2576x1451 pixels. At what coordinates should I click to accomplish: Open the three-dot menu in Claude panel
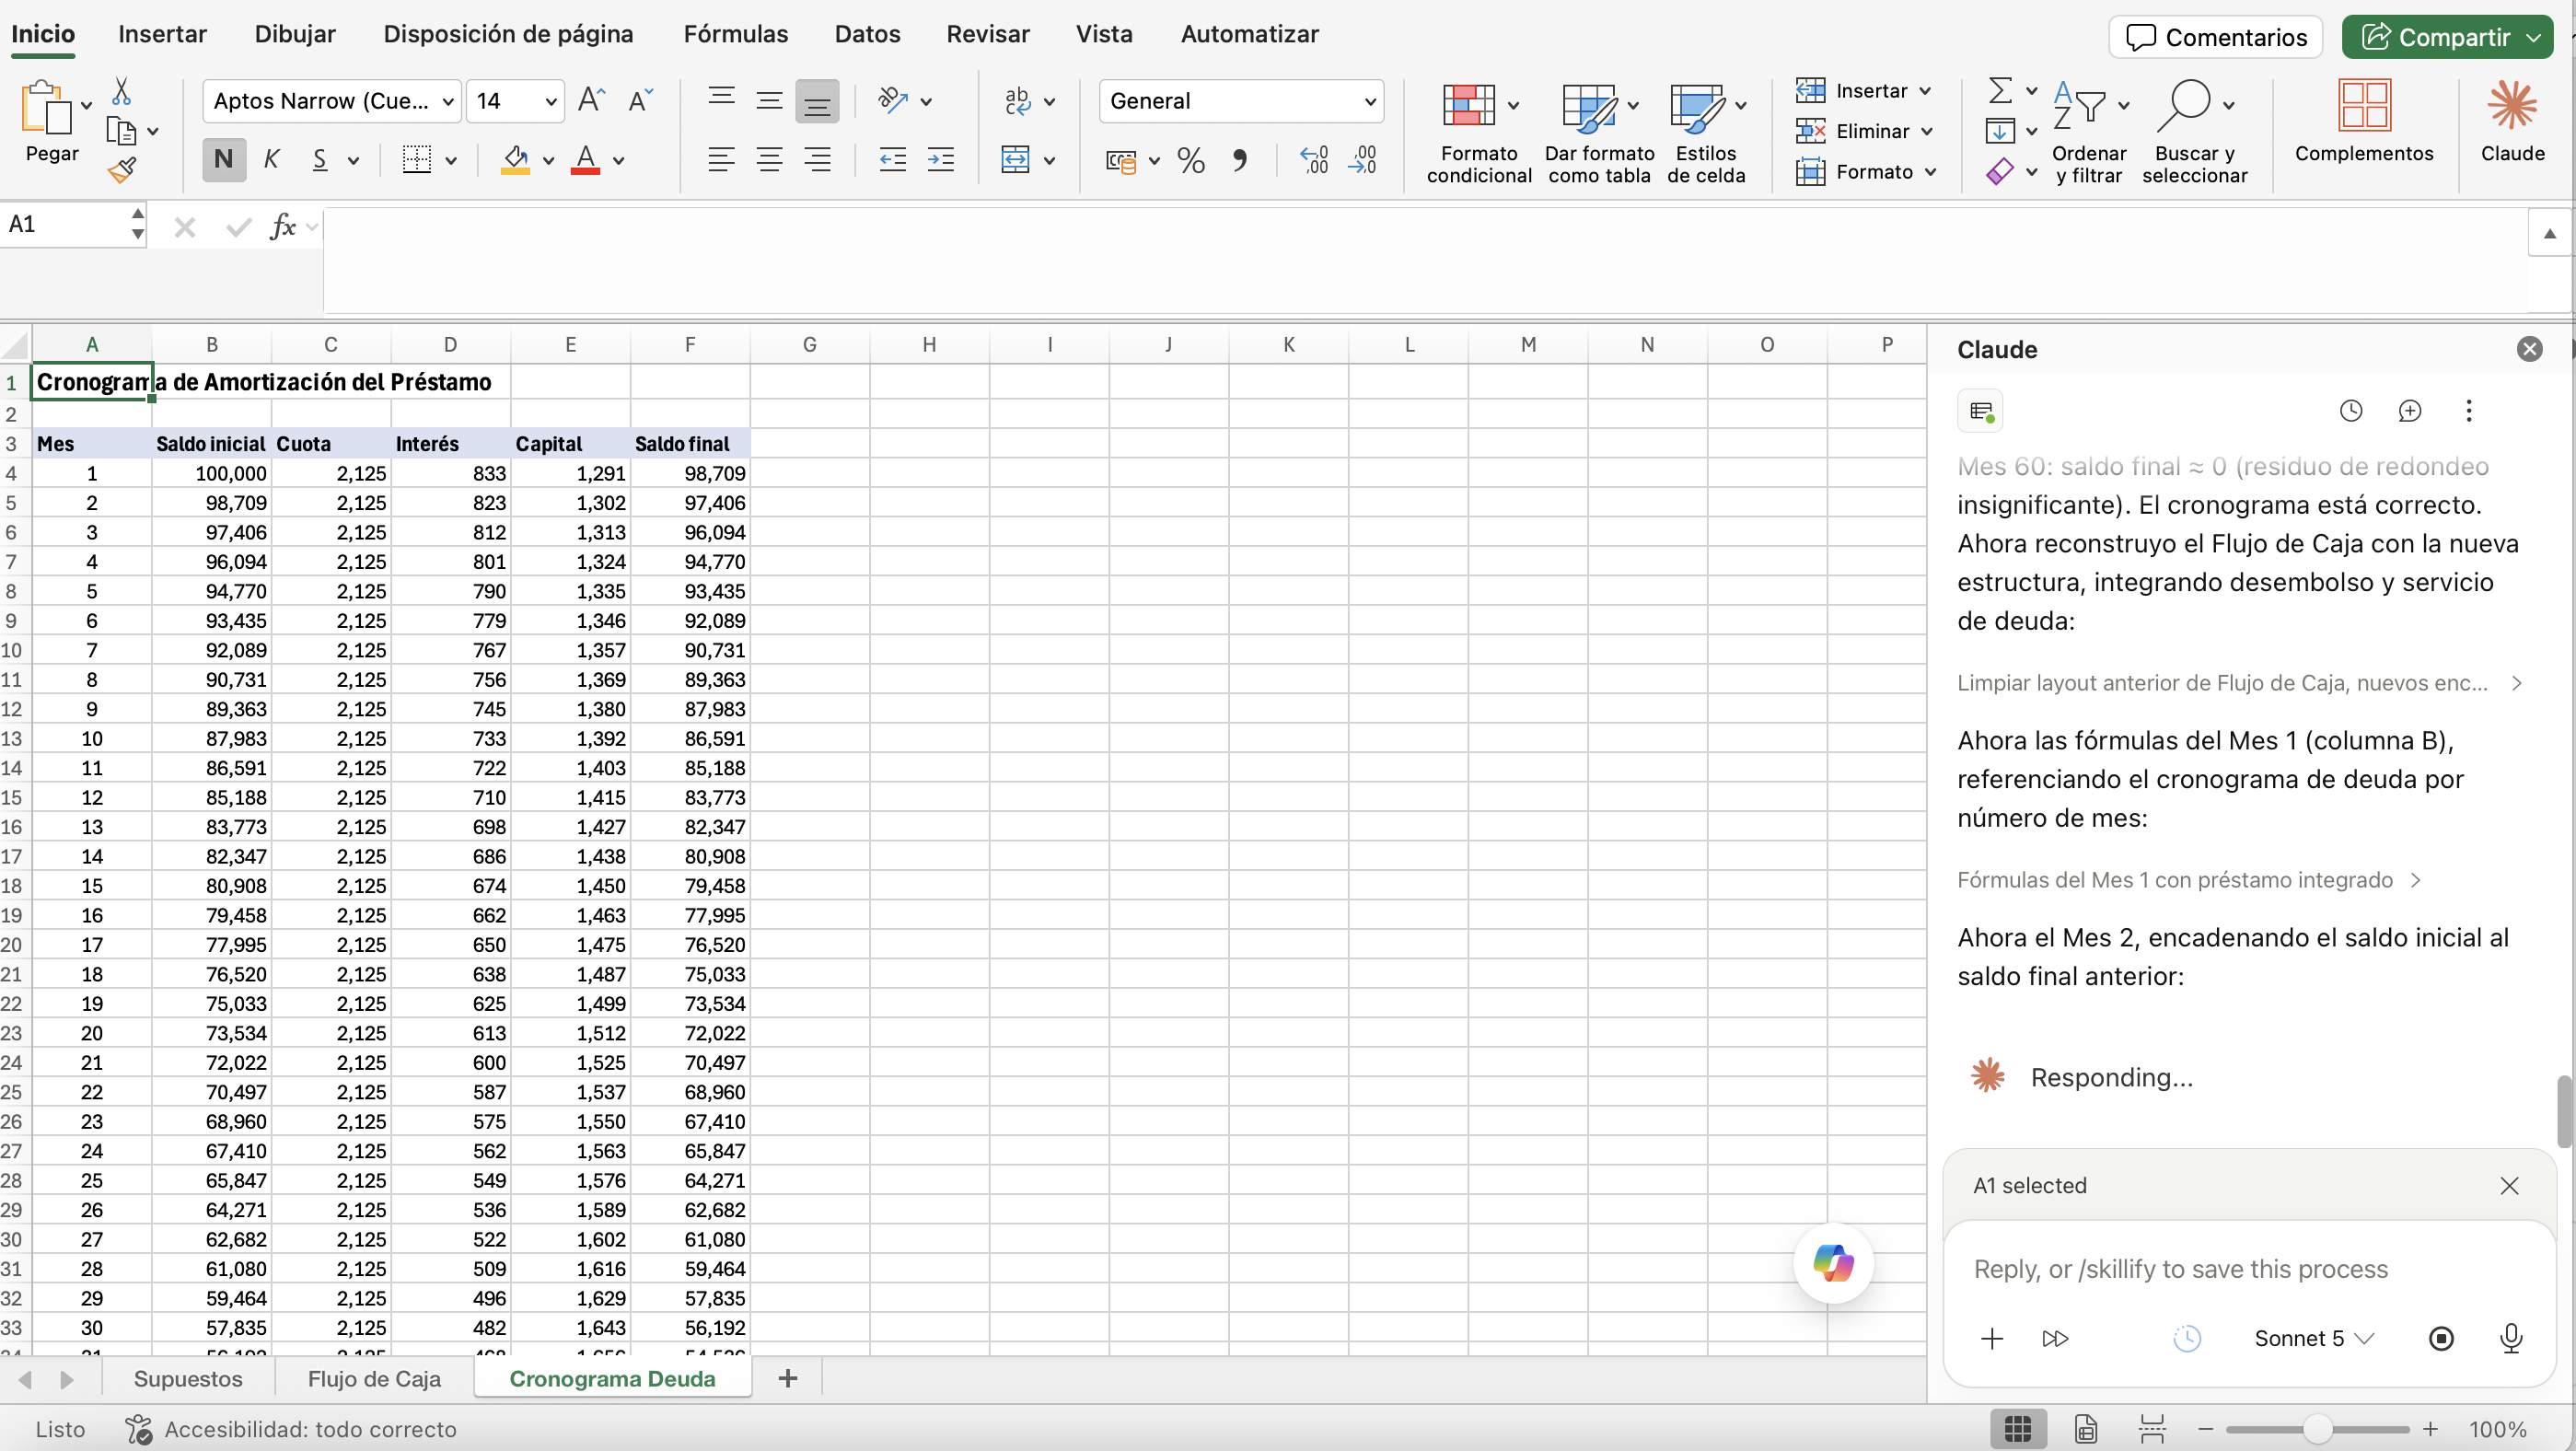(x=2469, y=411)
